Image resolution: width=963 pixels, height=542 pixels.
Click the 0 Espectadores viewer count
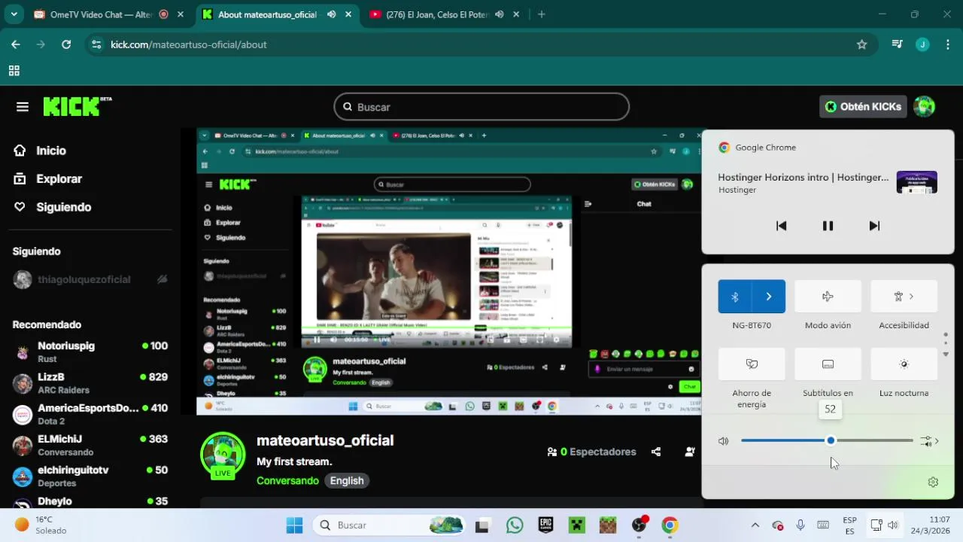tap(592, 452)
